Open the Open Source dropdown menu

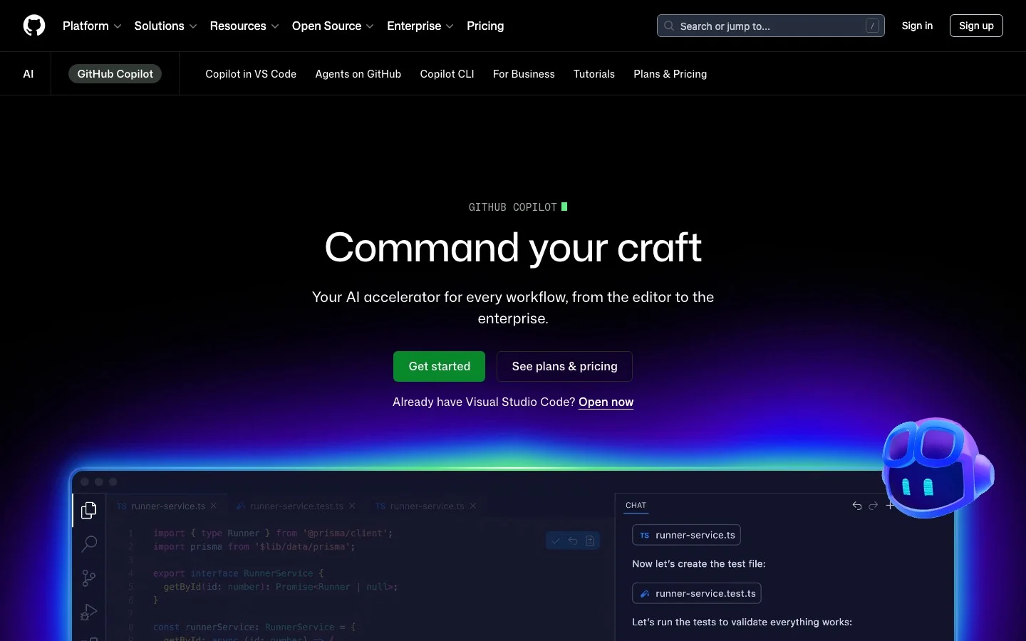(x=333, y=26)
